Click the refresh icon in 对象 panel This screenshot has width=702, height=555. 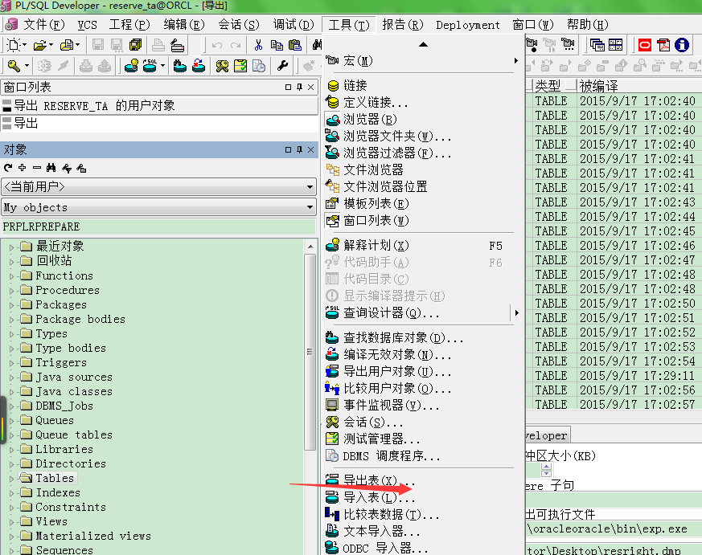[x=7, y=168]
